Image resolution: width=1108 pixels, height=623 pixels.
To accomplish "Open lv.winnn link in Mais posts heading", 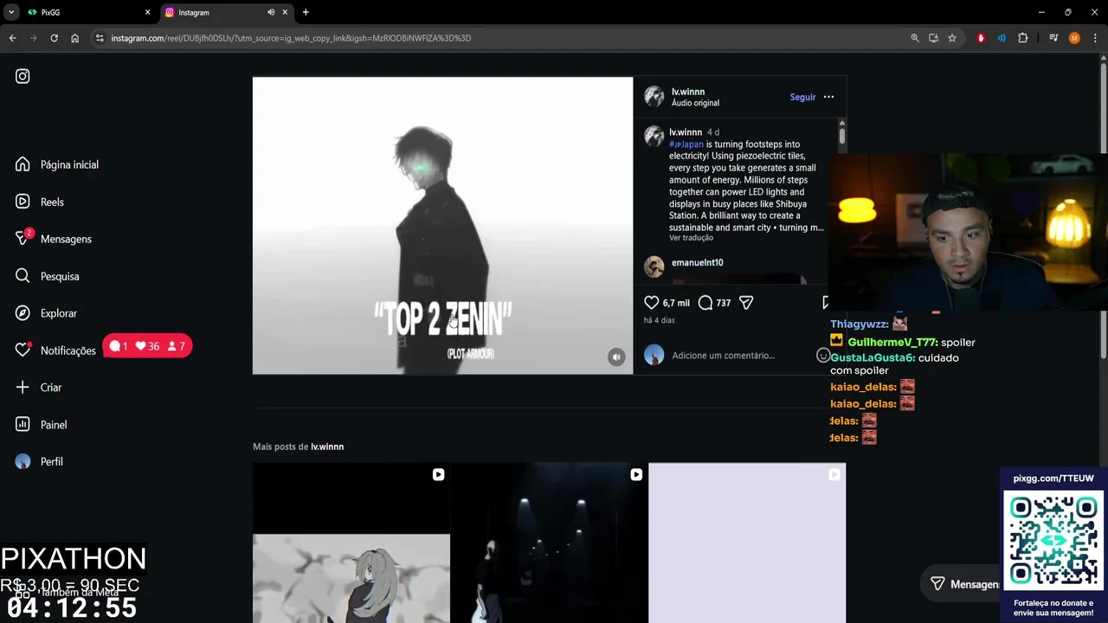I will pos(327,446).
